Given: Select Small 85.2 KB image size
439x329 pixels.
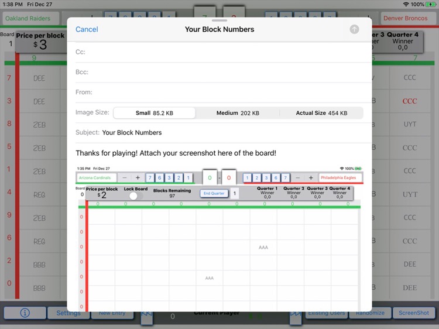Looking at the screenshot, I should coord(155,113).
